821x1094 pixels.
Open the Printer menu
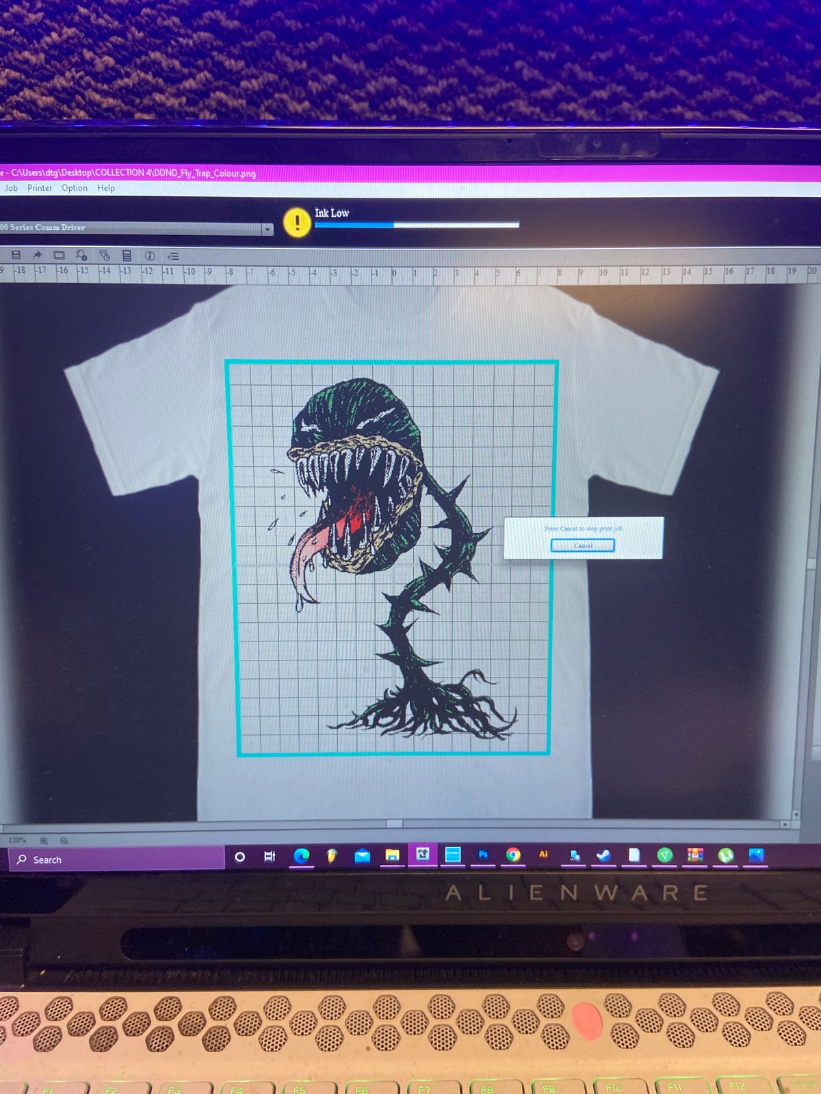(x=40, y=188)
